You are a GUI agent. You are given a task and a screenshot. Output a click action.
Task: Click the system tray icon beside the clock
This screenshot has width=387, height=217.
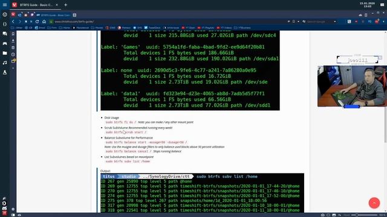(x=382, y=5)
